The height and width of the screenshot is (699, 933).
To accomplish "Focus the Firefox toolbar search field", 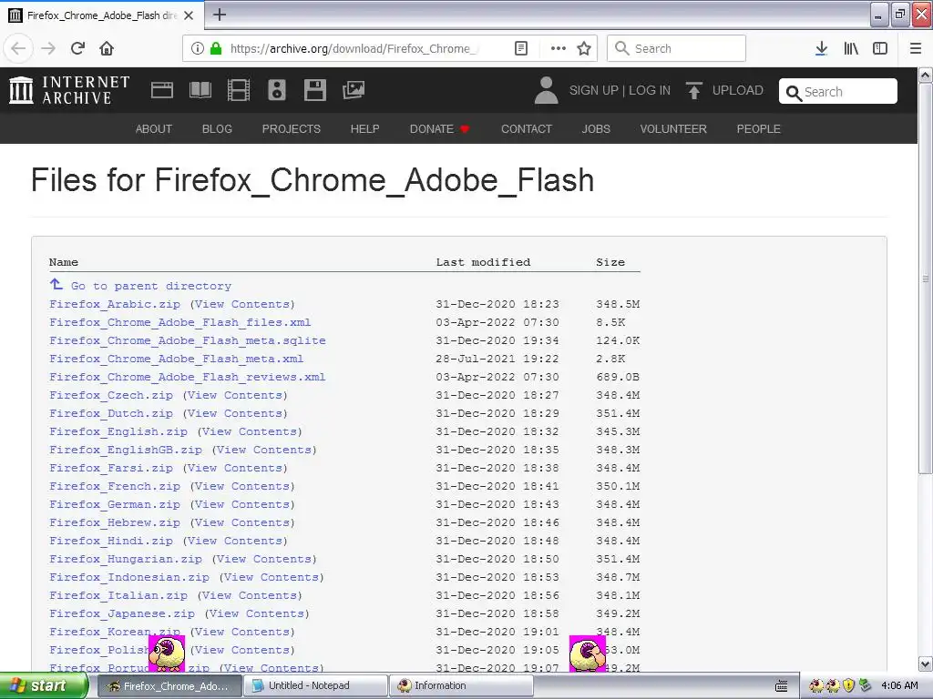I will (676, 49).
